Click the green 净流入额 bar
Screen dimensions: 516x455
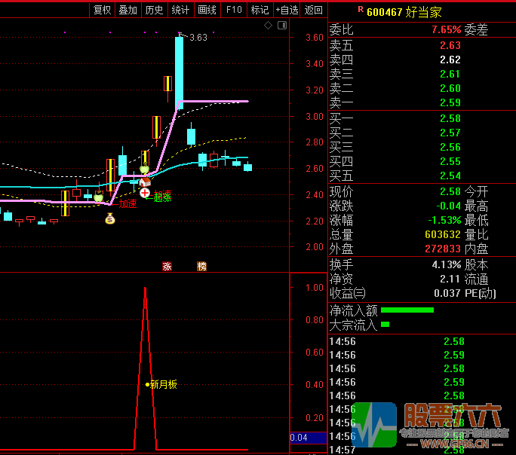point(407,310)
